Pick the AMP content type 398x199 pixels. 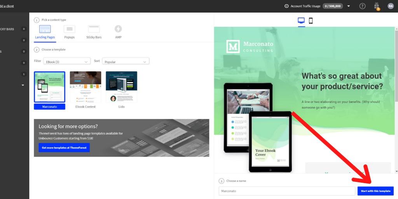pyautogui.click(x=118, y=33)
